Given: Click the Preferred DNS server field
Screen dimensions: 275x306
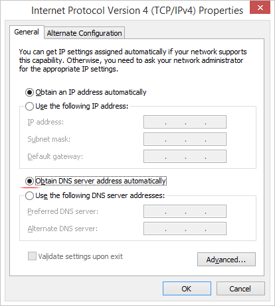Looking at the screenshot, I should (x=185, y=211).
